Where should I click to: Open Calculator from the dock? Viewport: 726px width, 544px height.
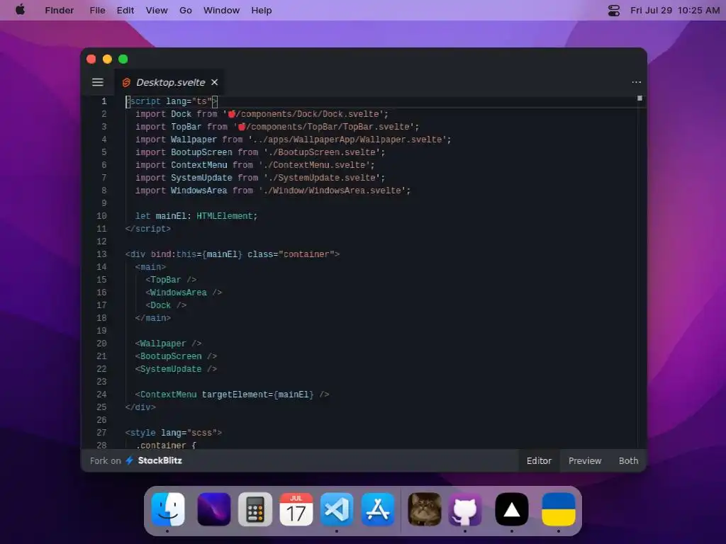click(x=255, y=509)
